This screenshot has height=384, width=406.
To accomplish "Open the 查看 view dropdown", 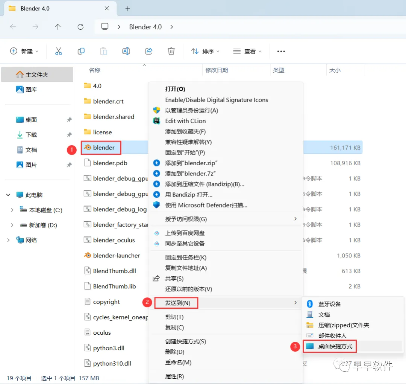I will click(247, 51).
